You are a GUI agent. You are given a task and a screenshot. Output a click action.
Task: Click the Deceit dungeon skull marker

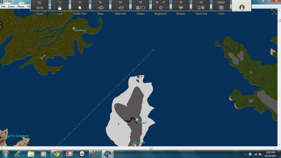(x=137, y=120)
